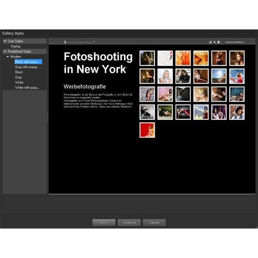
Task: Open the blonde woman with hat thumbnail
Action: tap(201, 94)
